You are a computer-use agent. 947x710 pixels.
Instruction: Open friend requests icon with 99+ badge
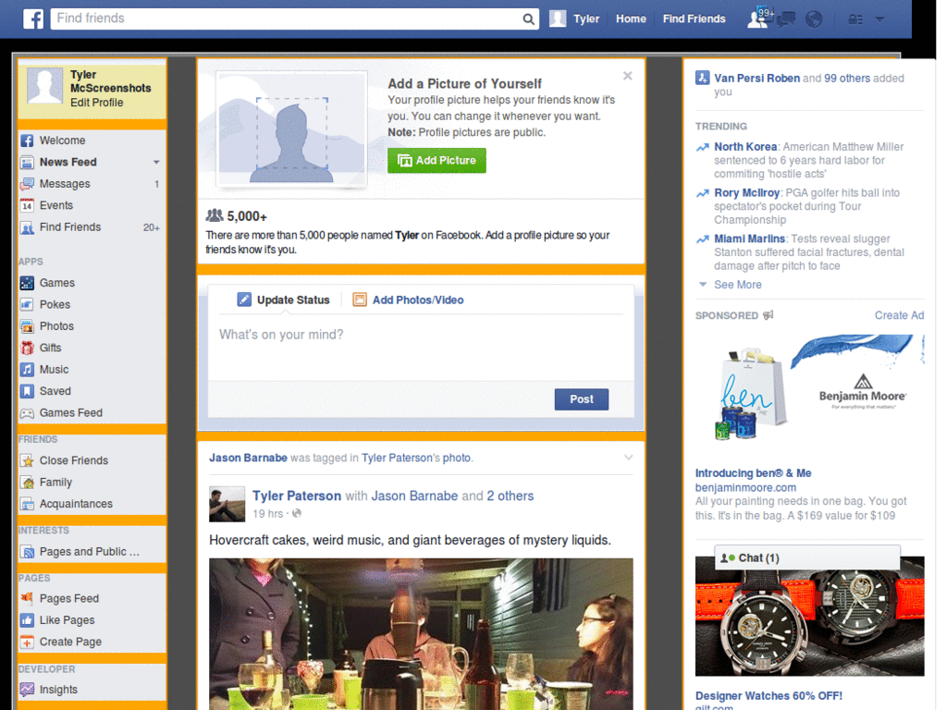point(759,18)
